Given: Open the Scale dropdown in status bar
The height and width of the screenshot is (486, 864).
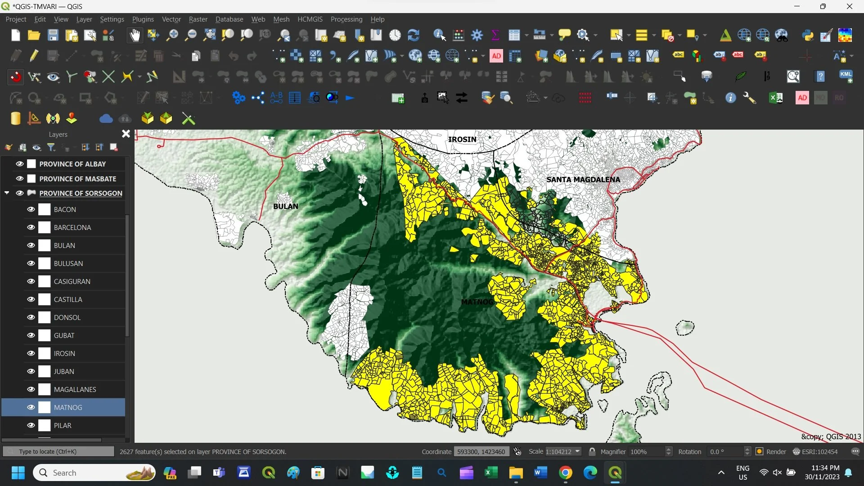Looking at the screenshot, I should [578, 451].
